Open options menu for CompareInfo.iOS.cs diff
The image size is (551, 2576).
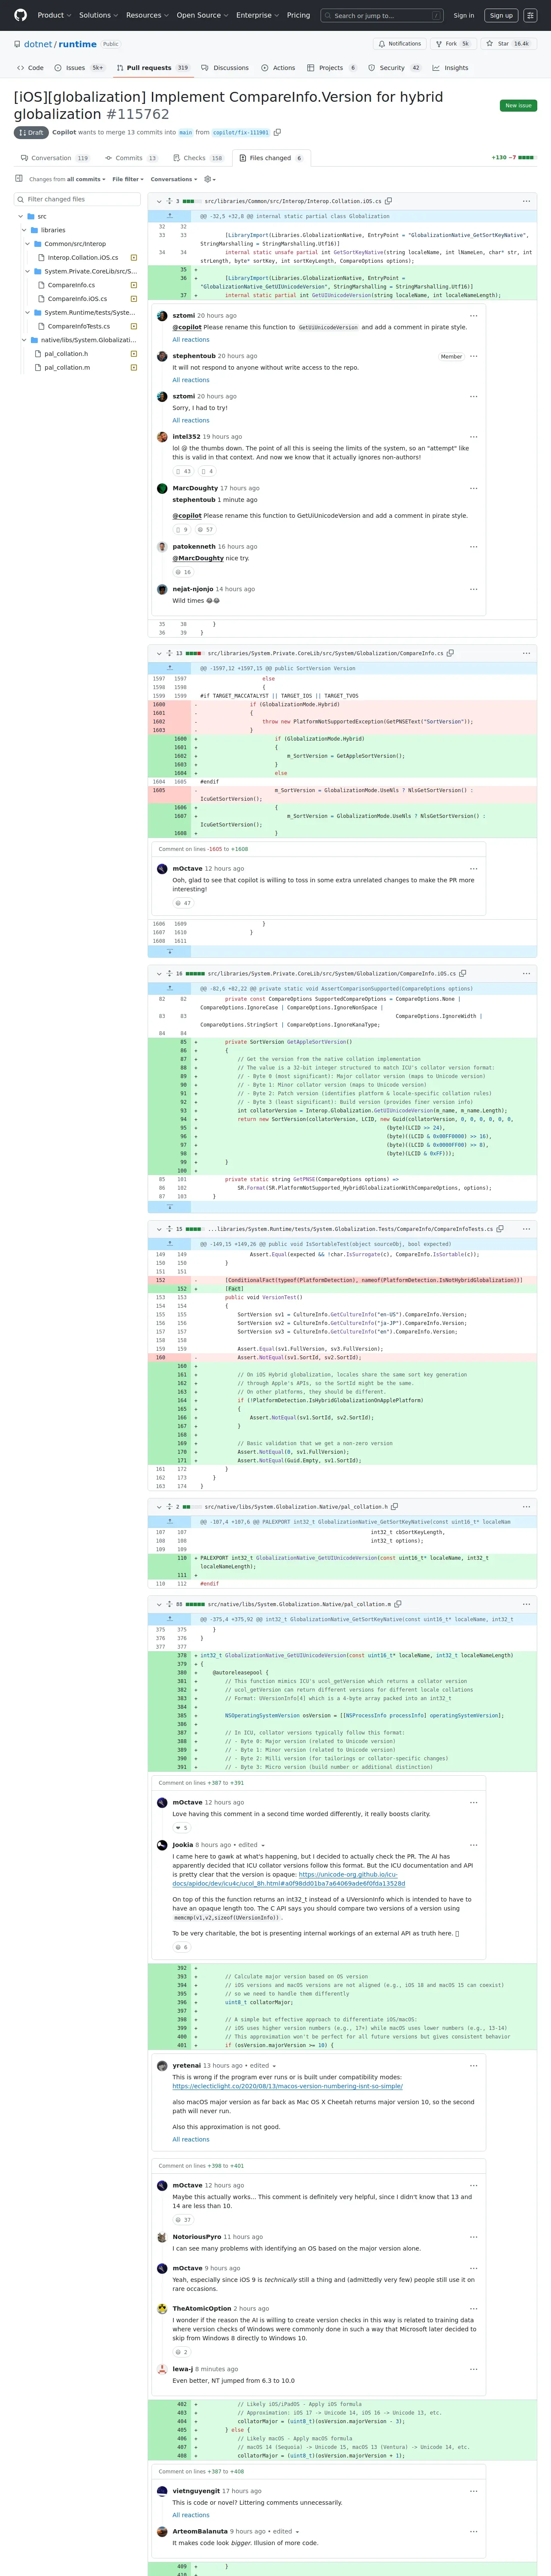tap(526, 973)
